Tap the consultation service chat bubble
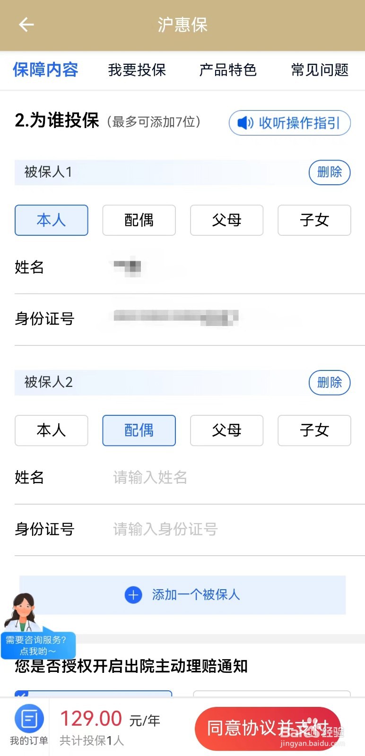 click(x=38, y=645)
